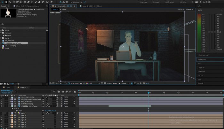Select the Zoom magnifier tool

pyautogui.click(x=10, y=2)
